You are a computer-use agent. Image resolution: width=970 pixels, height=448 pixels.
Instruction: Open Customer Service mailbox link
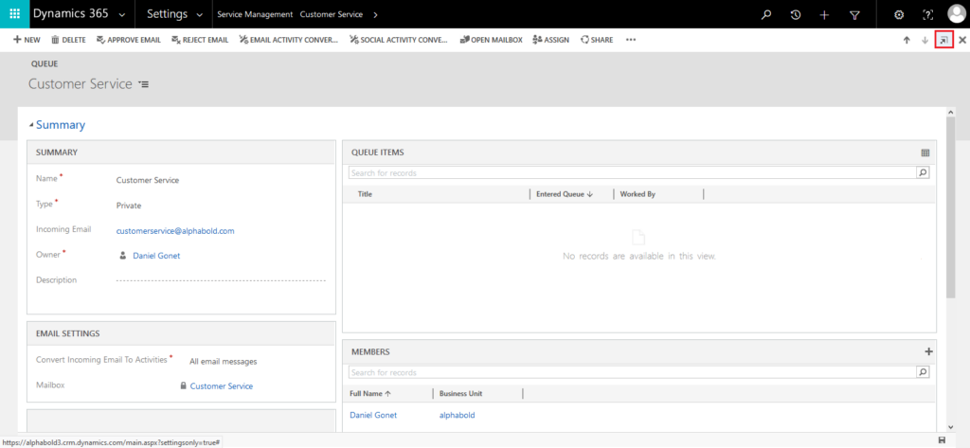[x=222, y=386]
